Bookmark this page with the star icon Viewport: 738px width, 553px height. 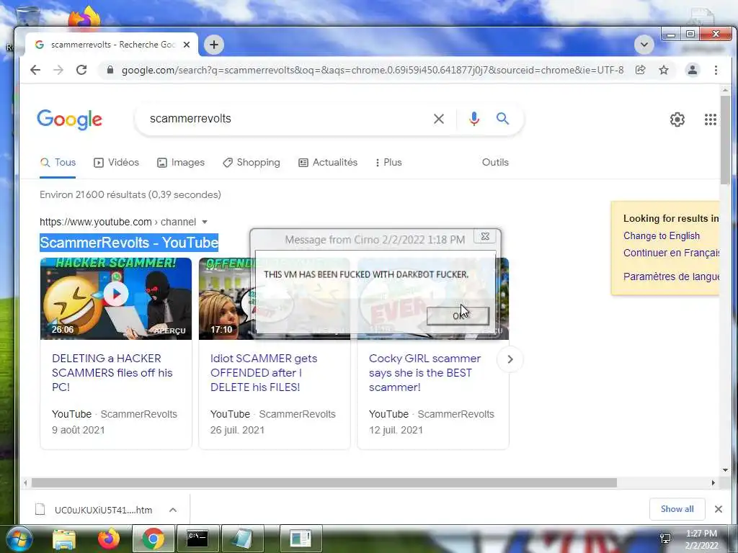pos(664,70)
